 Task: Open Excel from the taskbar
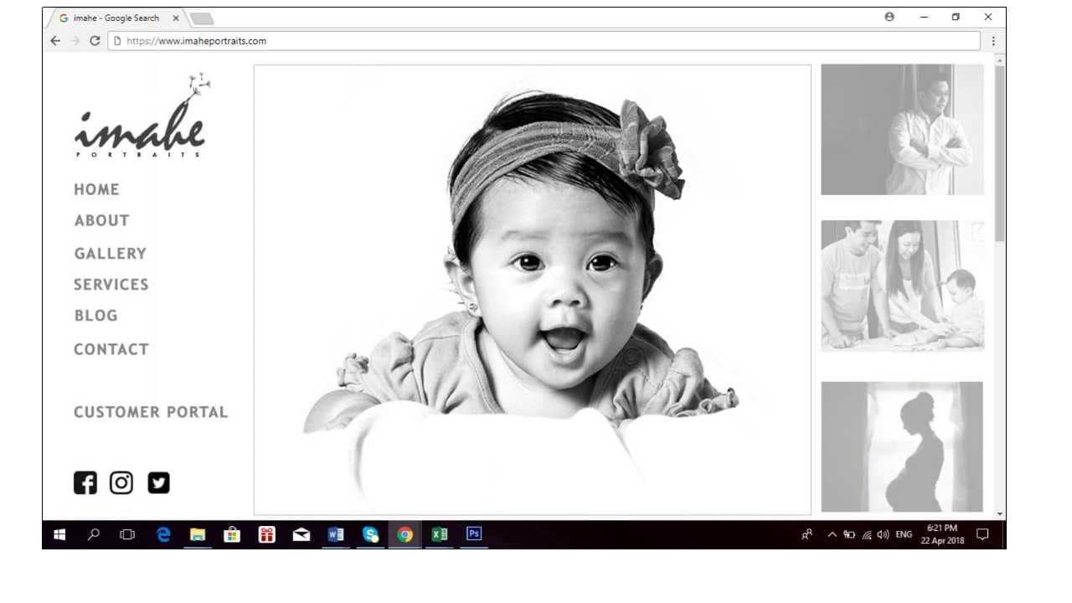[x=439, y=533]
